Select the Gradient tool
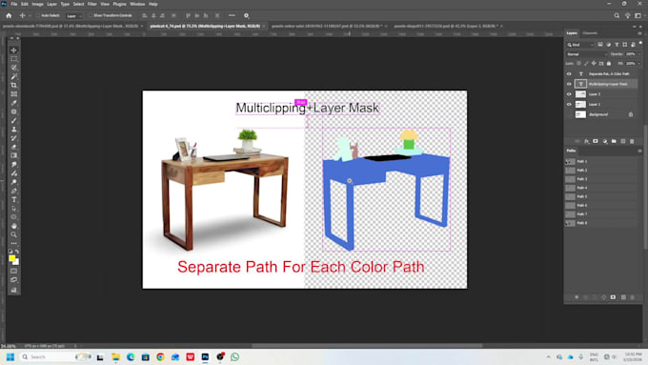 13,155
